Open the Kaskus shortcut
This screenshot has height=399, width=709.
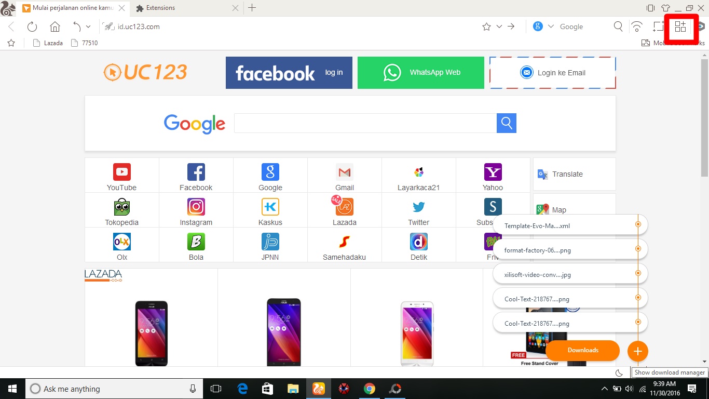point(270,211)
